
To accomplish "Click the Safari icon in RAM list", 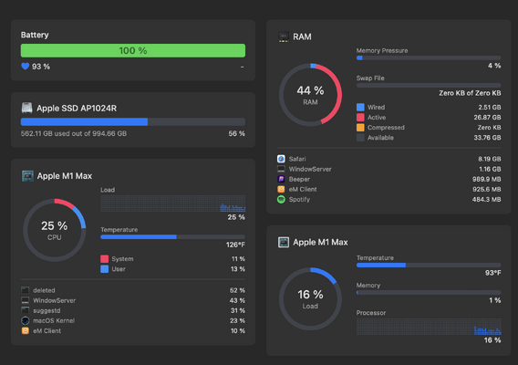I will 281,159.
